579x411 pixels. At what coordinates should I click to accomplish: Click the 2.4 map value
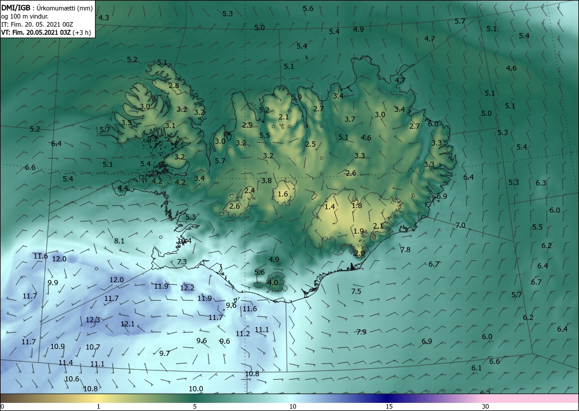click(250, 191)
